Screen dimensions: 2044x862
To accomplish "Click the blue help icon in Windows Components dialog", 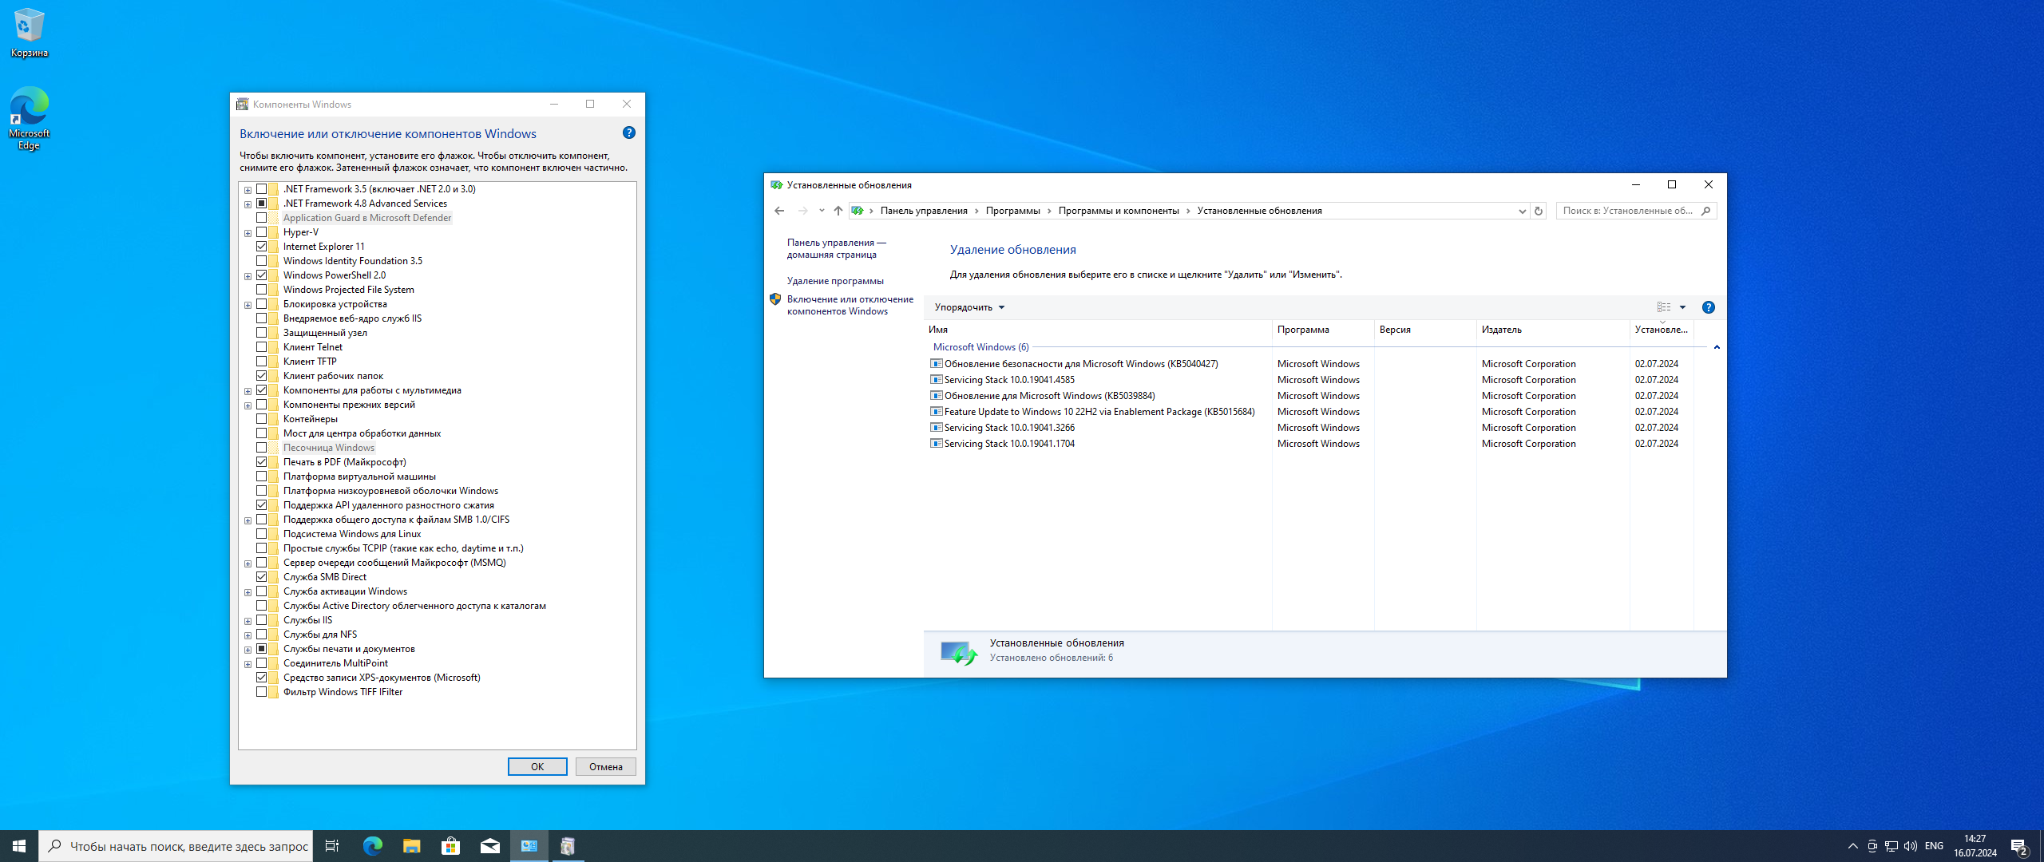I will 628,133.
